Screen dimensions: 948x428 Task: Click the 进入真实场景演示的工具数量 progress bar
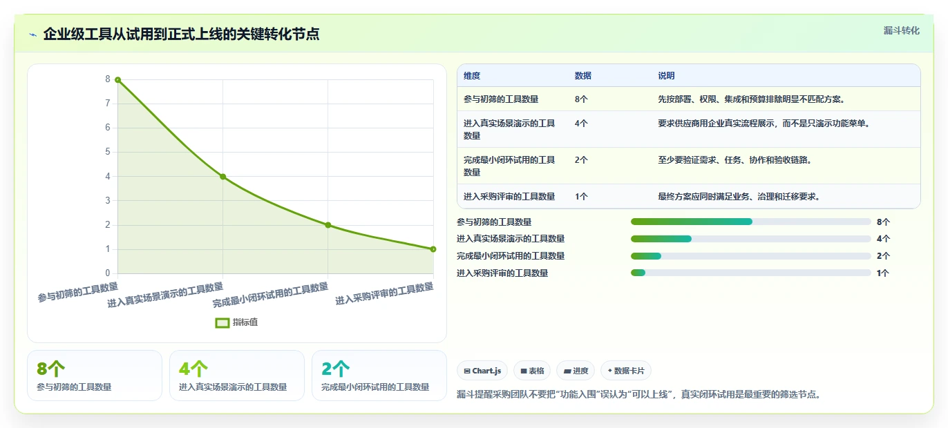click(x=751, y=239)
